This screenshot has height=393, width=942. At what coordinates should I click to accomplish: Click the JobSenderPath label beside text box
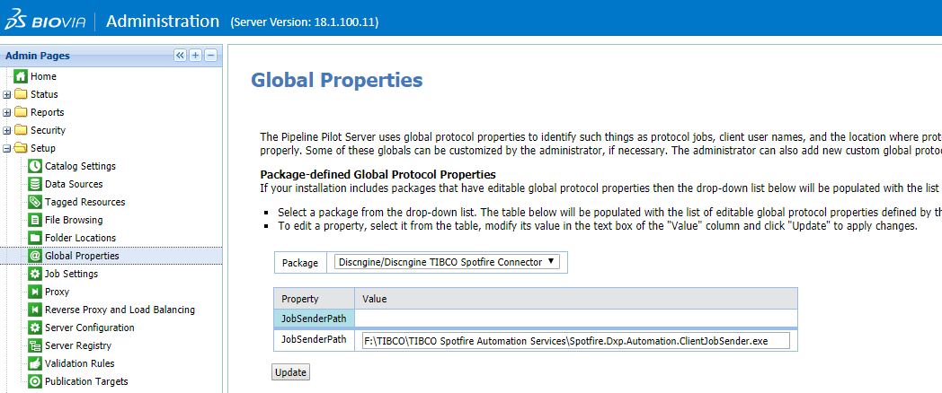pyautogui.click(x=315, y=339)
